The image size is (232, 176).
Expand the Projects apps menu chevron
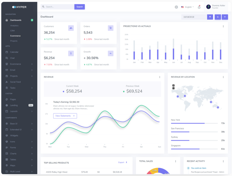click(32, 76)
